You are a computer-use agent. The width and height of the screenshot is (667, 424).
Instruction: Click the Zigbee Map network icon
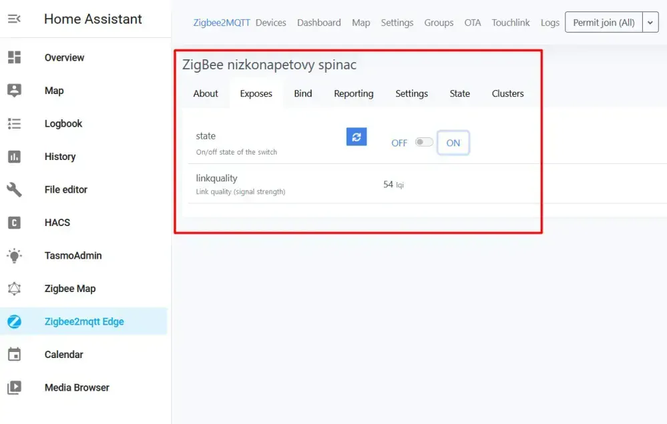(14, 289)
